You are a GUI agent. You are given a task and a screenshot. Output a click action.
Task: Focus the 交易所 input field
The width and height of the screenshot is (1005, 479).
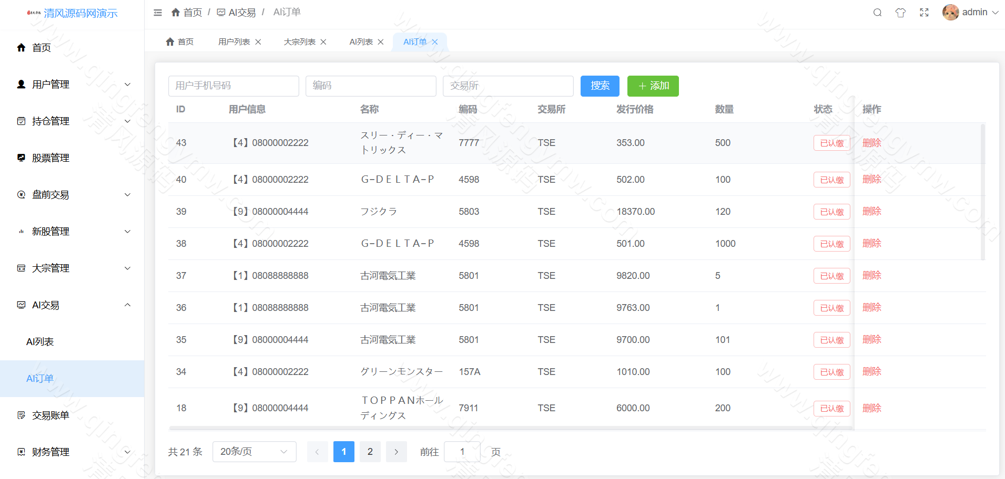[508, 86]
